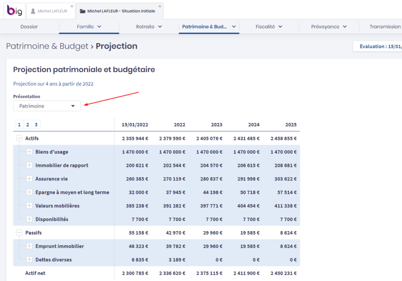Open the Fiscalité dropdown menu
Image resolution: width=402 pixels, height=281 pixels.
(269, 27)
